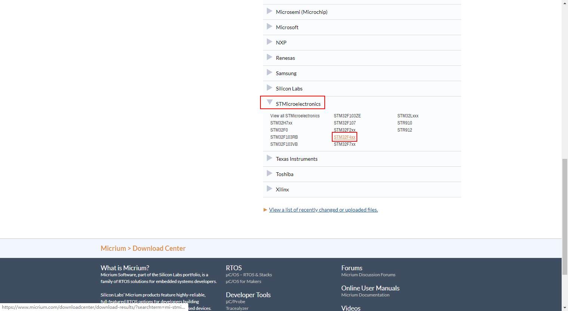Open the STM32H7xx link
Screen dimensions: 568x311
pos(281,123)
